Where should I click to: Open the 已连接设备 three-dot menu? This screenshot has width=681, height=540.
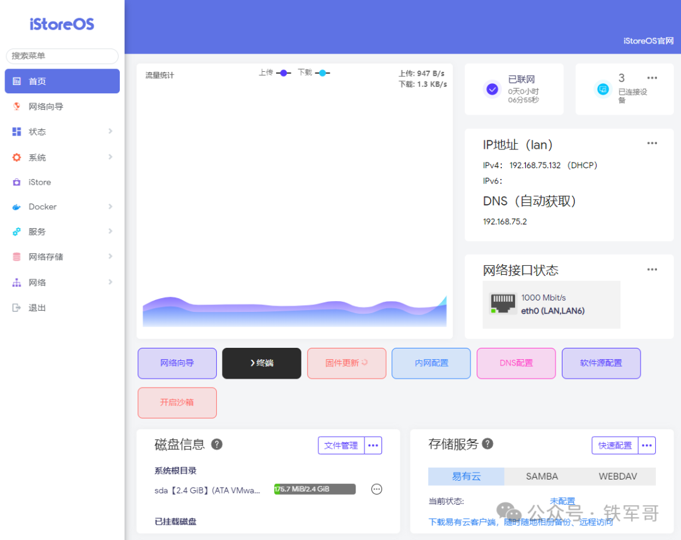652,78
